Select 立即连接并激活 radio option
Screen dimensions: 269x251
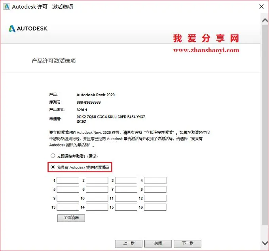coord(53,156)
